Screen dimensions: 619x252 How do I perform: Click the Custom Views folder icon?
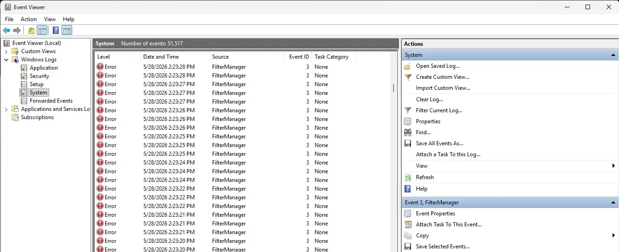point(16,51)
